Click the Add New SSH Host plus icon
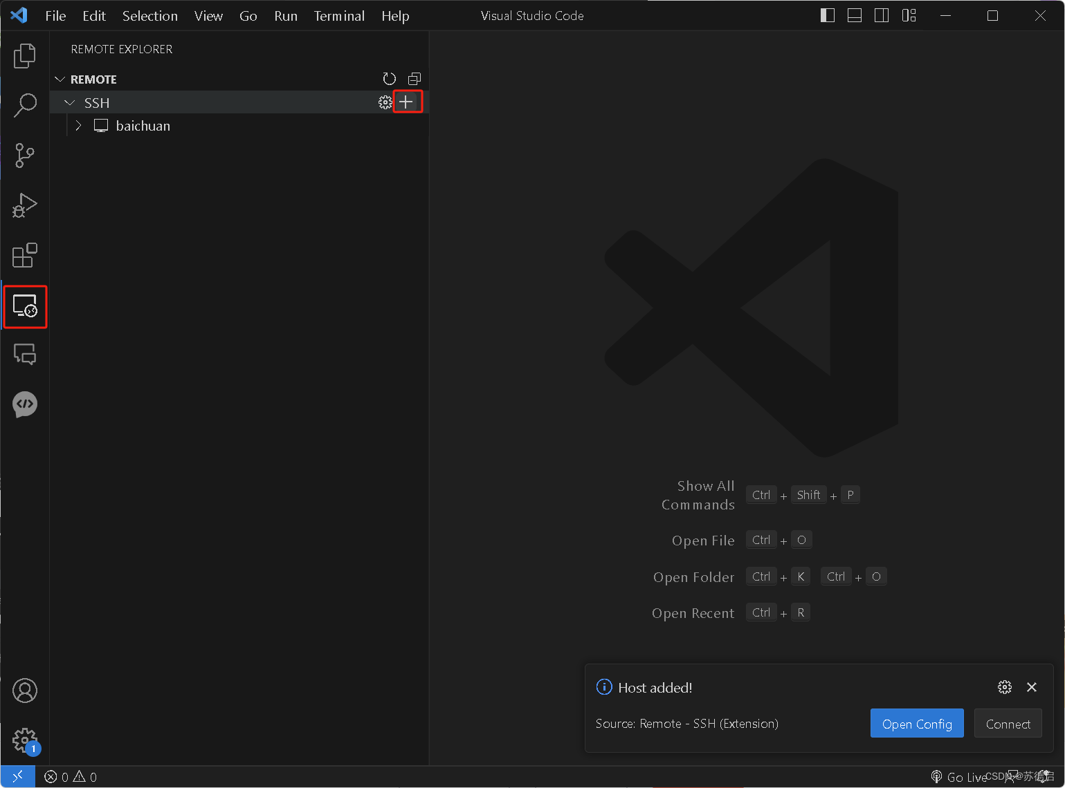This screenshot has width=1065, height=788. point(407,102)
